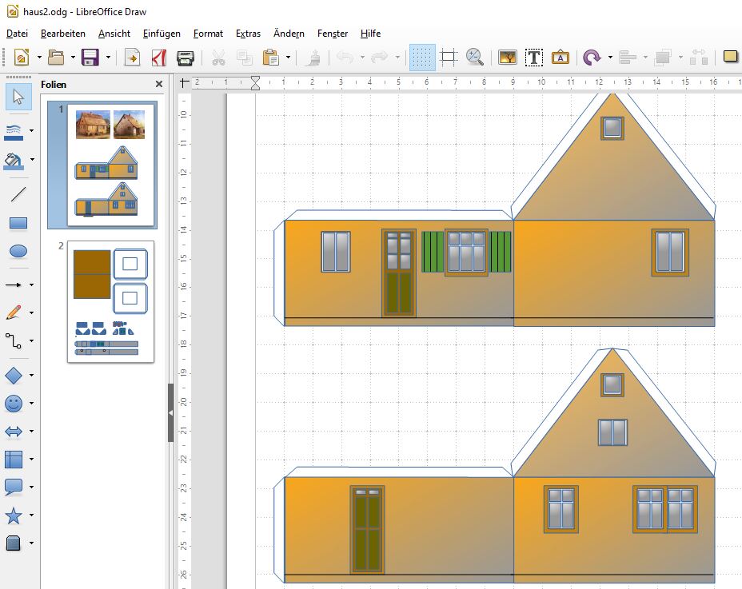
Task: Expand the symbol shapes smiley dropdown arrow
Action: click(x=32, y=404)
